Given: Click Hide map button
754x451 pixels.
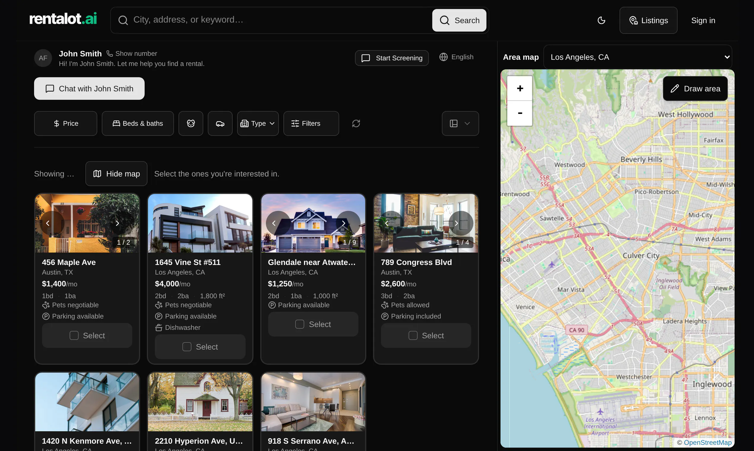Looking at the screenshot, I should coord(116,174).
